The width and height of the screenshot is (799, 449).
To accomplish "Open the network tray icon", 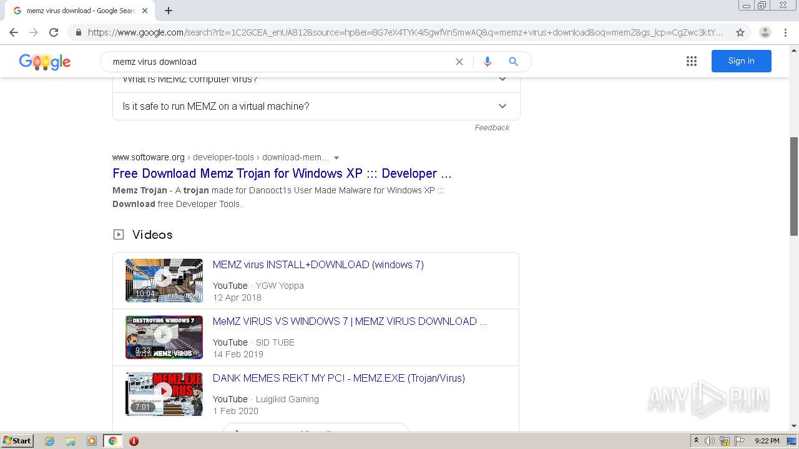I will pyautogui.click(x=725, y=441).
